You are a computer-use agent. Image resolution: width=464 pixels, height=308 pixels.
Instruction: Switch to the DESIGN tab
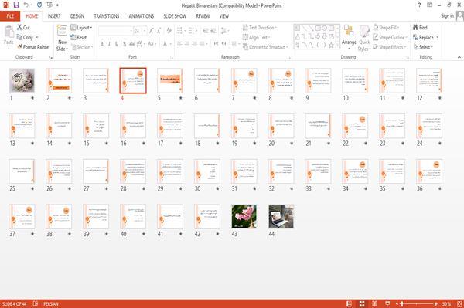tap(77, 16)
